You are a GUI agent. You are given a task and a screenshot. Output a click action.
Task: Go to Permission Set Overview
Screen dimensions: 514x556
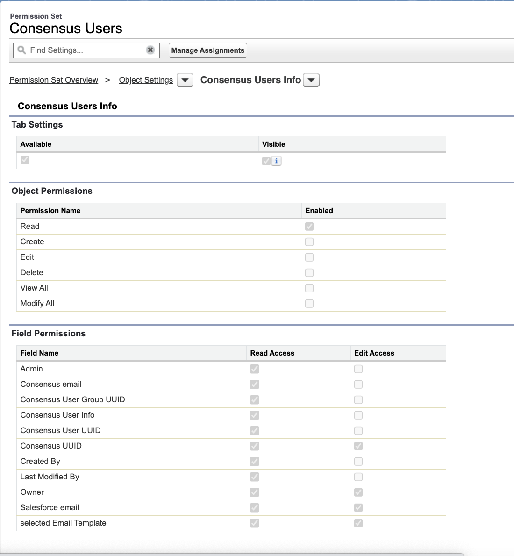(54, 80)
